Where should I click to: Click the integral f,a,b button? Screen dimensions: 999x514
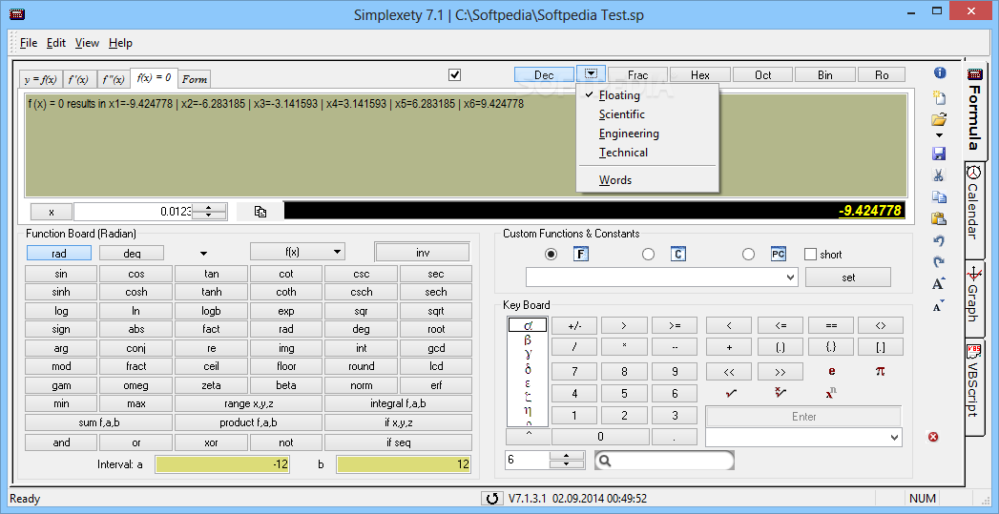398,403
